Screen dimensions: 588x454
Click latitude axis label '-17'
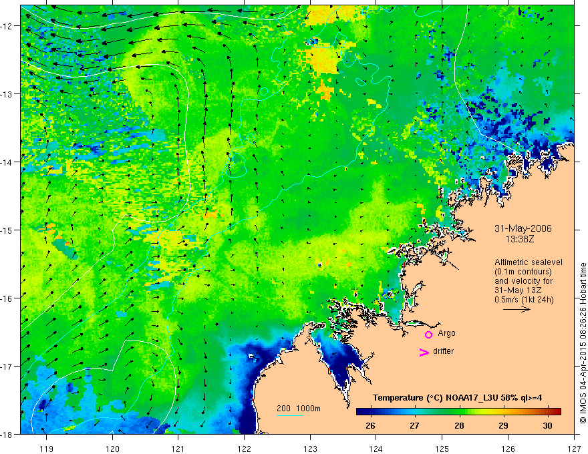tap(7, 366)
